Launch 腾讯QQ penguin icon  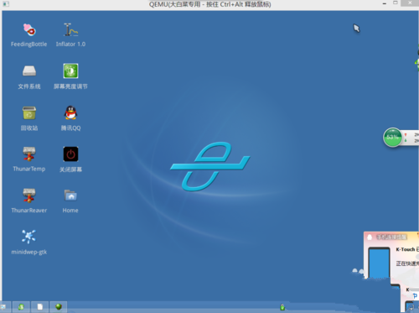[70, 112]
